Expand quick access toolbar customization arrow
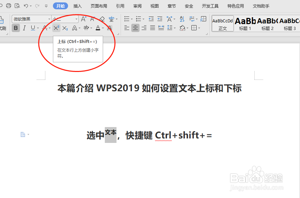 pos(46,6)
